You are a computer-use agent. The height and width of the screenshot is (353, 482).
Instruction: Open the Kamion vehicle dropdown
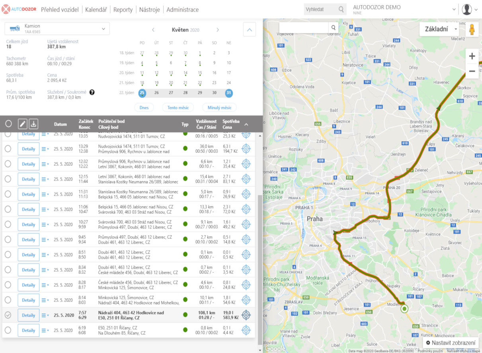click(57, 29)
